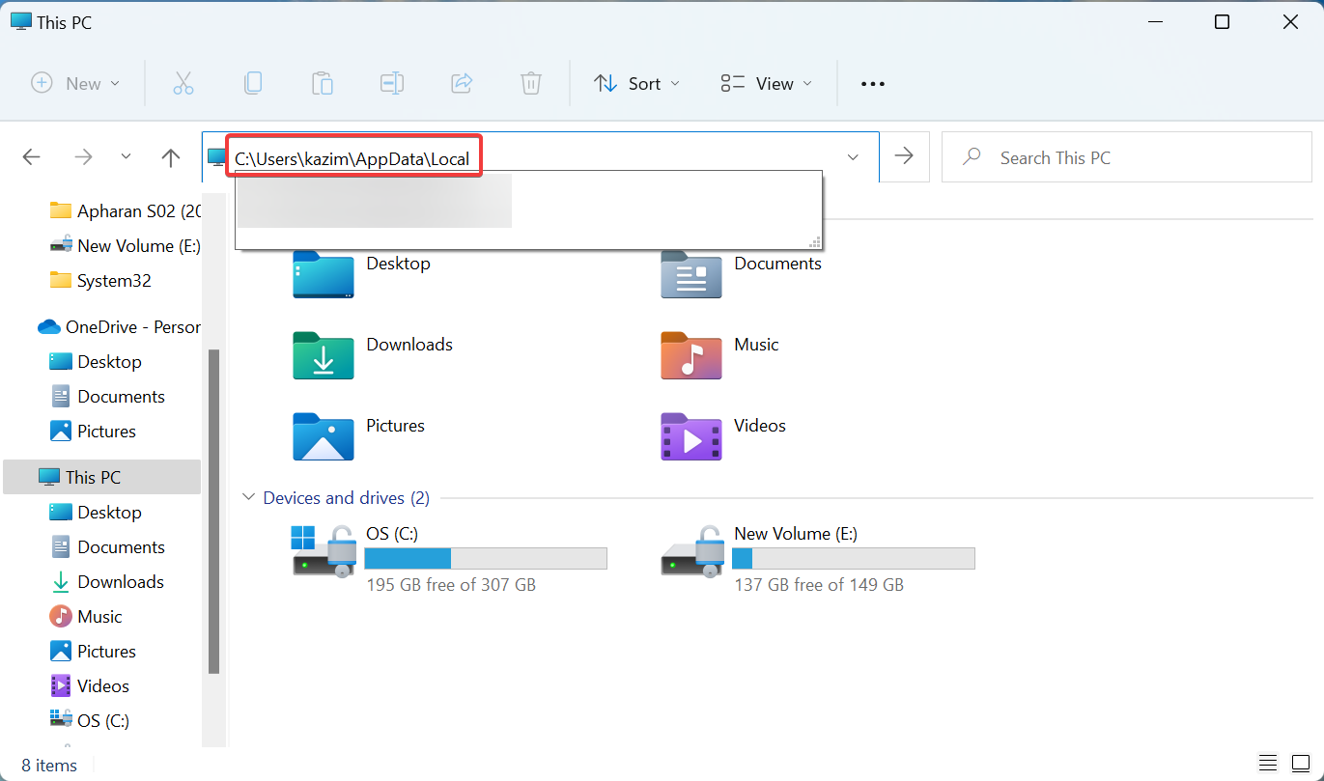Click the Search This PC field

tap(1140, 157)
